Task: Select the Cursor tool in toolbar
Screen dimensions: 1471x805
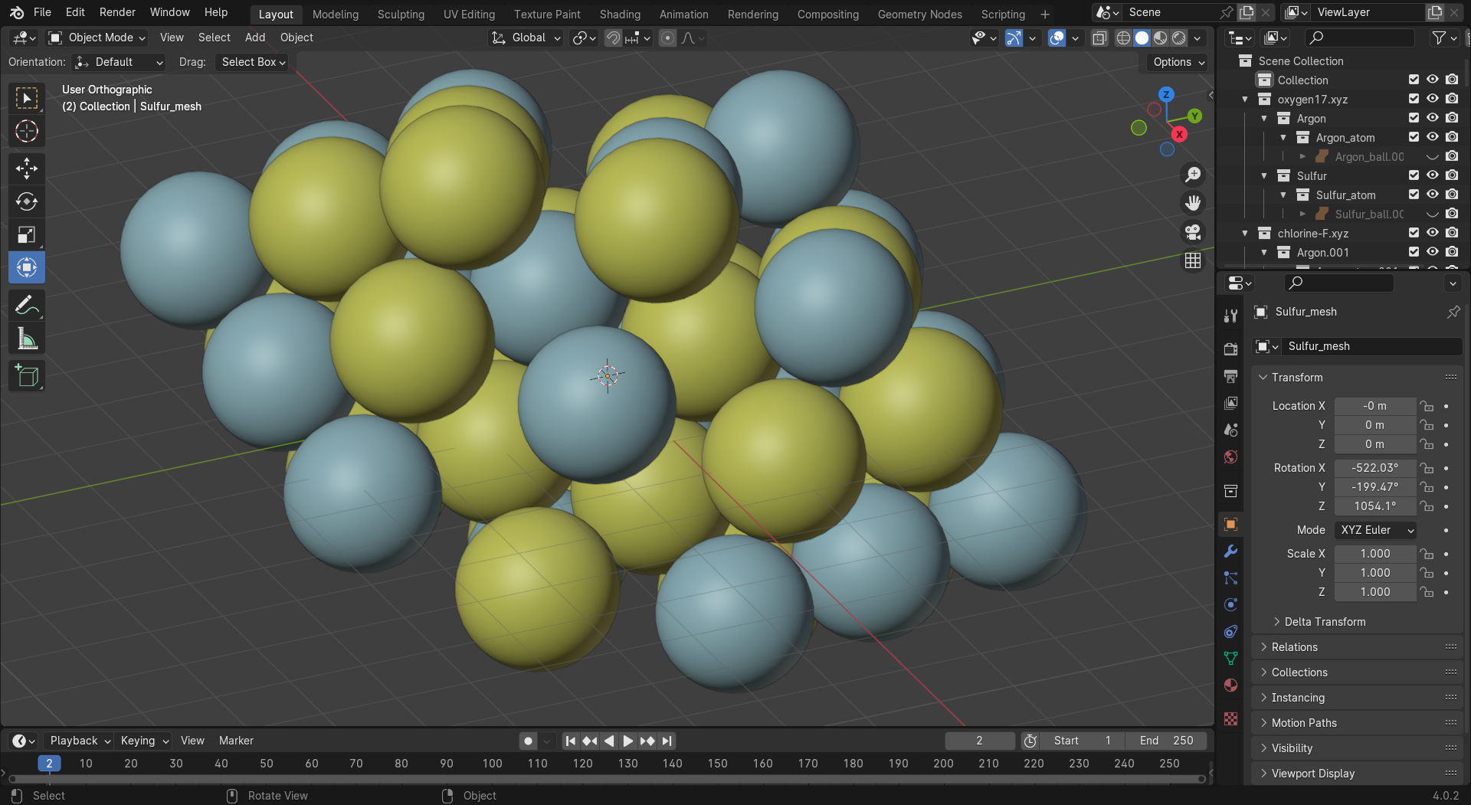Action: coord(27,131)
